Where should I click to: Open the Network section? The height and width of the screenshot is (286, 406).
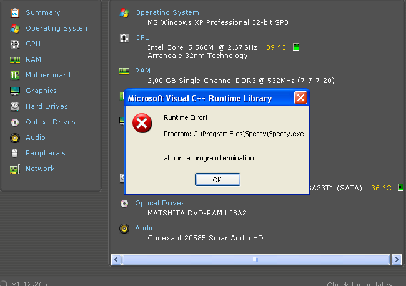pyautogui.click(x=40, y=169)
